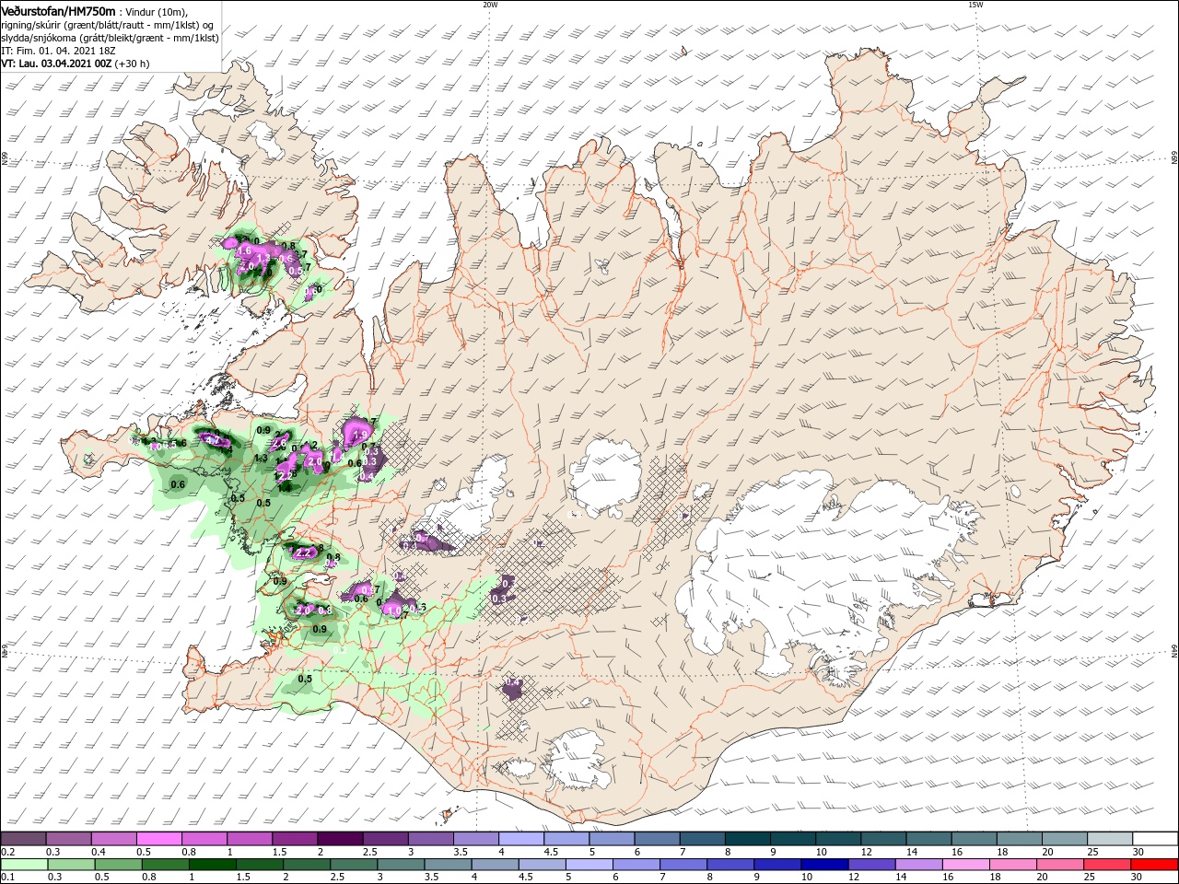Pick the dark navy blue 10 swatch in the bottom legend row

(x=823, y=865)
